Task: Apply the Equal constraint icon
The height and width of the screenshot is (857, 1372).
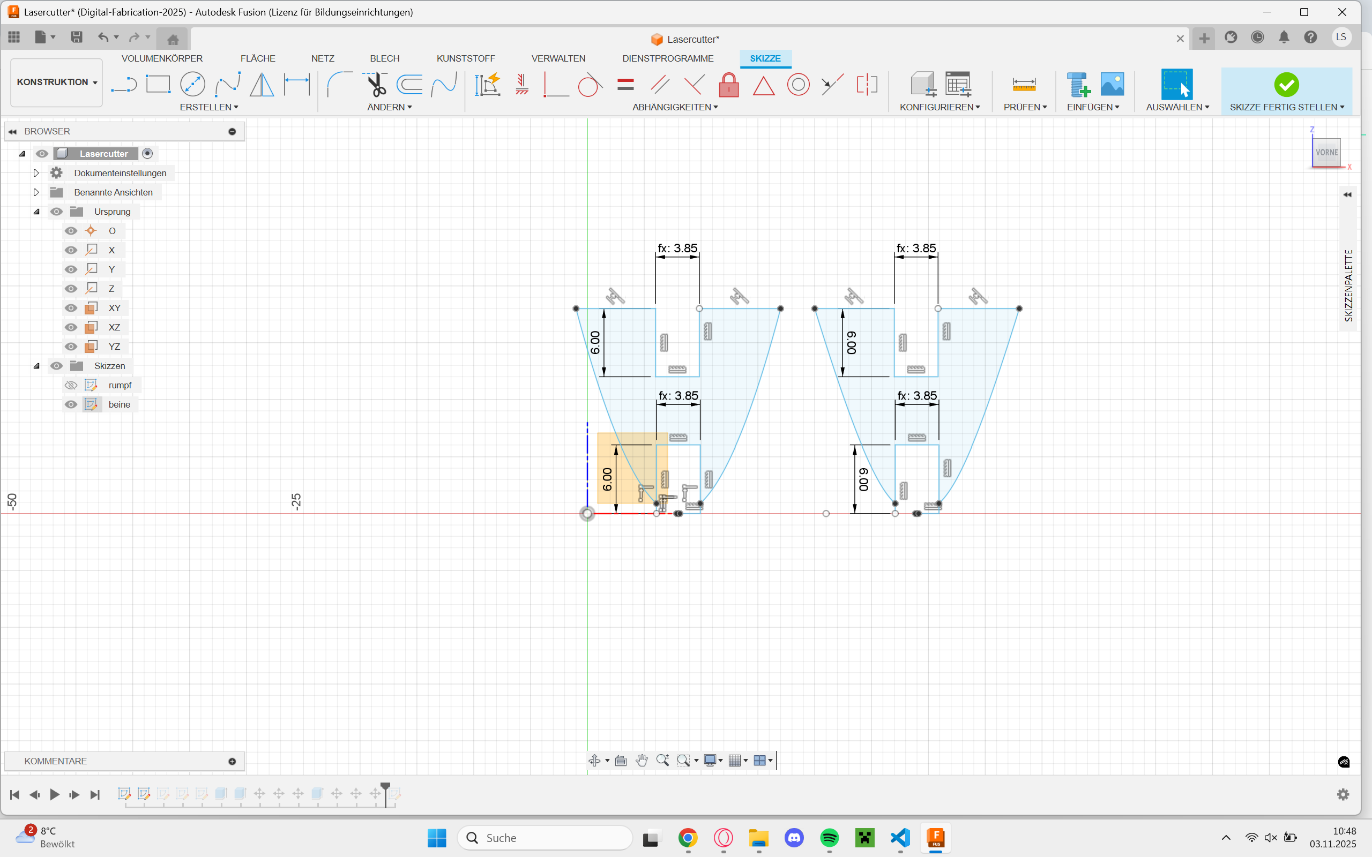Action: tap(625, 85)
